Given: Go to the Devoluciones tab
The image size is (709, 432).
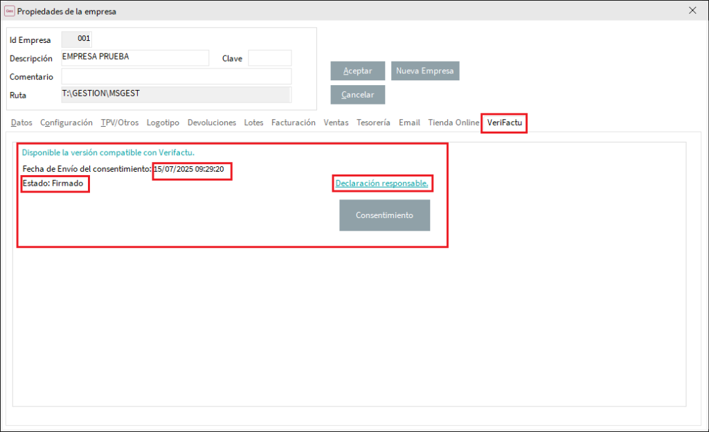Looking at the screenshot, I should [212, 123].
